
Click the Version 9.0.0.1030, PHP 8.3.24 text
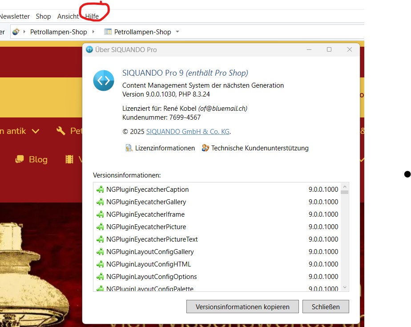click(x=166, y=94)
